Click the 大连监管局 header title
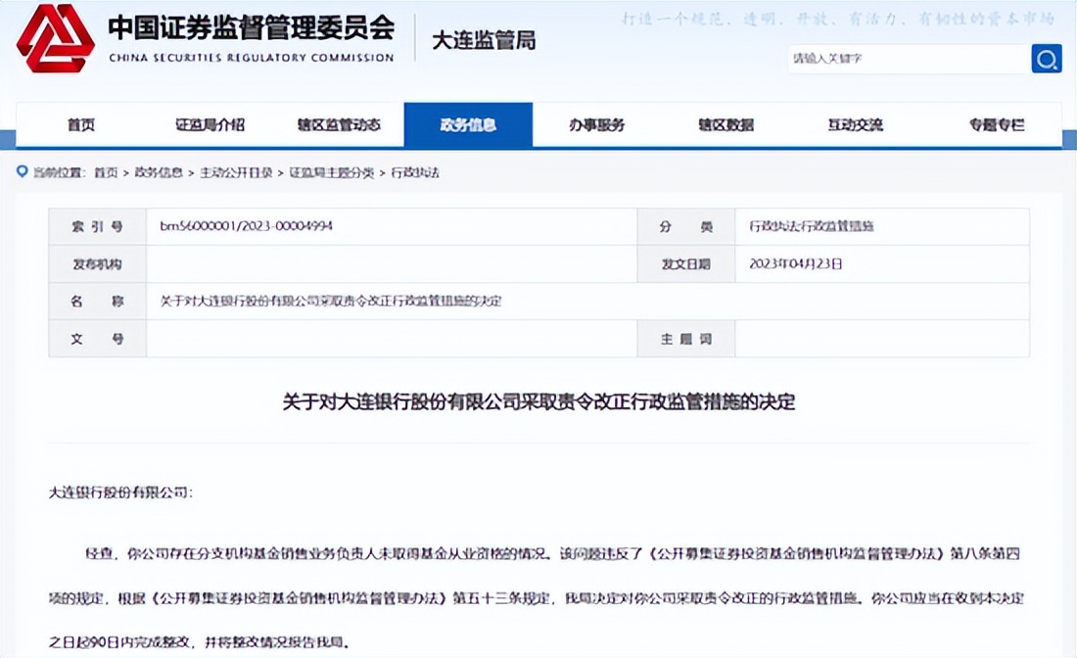The width and height of the screenshot is (1077, 658). click(483, 41)
